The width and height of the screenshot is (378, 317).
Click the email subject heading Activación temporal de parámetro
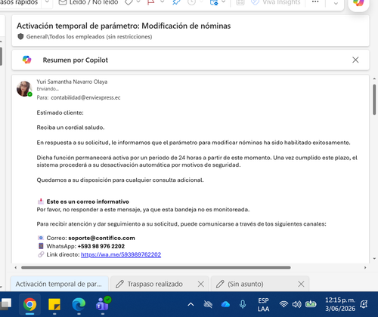[123, 26]
